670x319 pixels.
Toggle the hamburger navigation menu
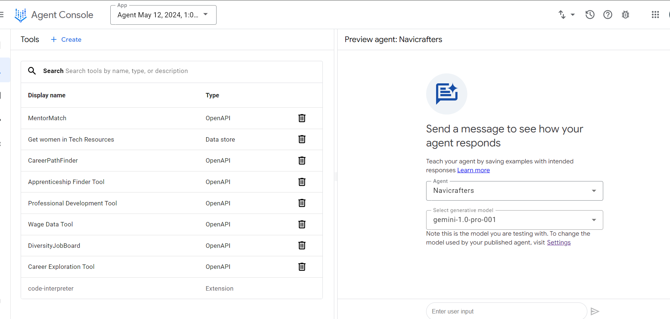[1, 15]
